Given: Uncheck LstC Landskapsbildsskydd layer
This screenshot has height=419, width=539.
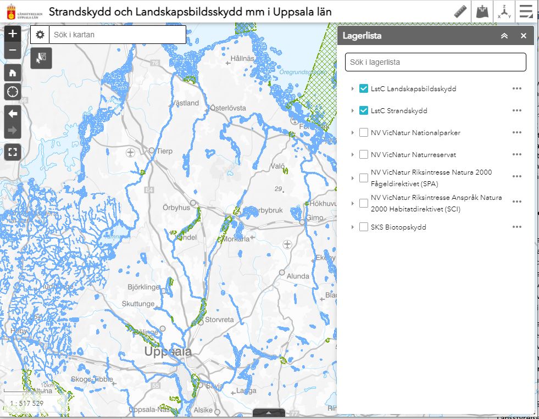Looking at the screenshot, I should [x=364, y=88].
